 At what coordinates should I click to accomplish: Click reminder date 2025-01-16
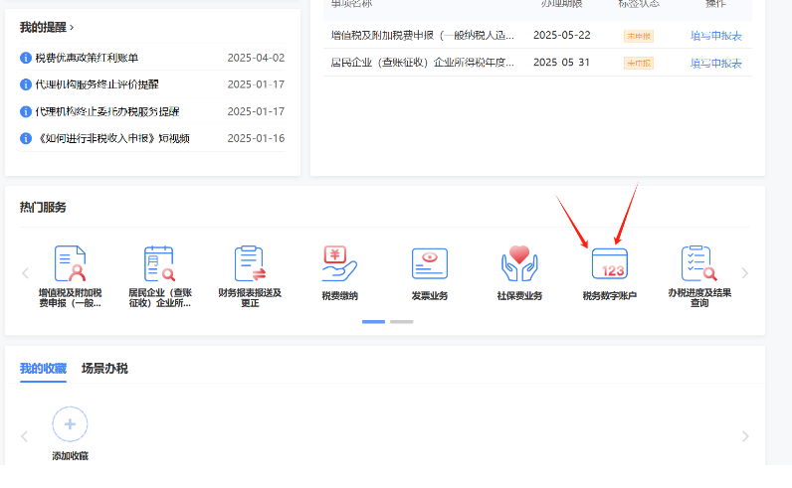click(x=256, y=138)
